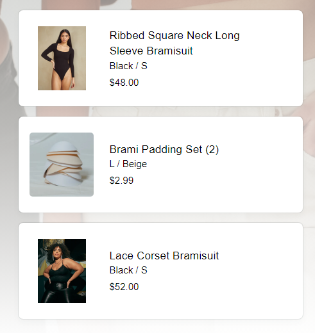Image resolution: width=315 pixels, height=333 pixels.
Task: Select Black / S variant under Lace Corset
Action: click(128, 270)
